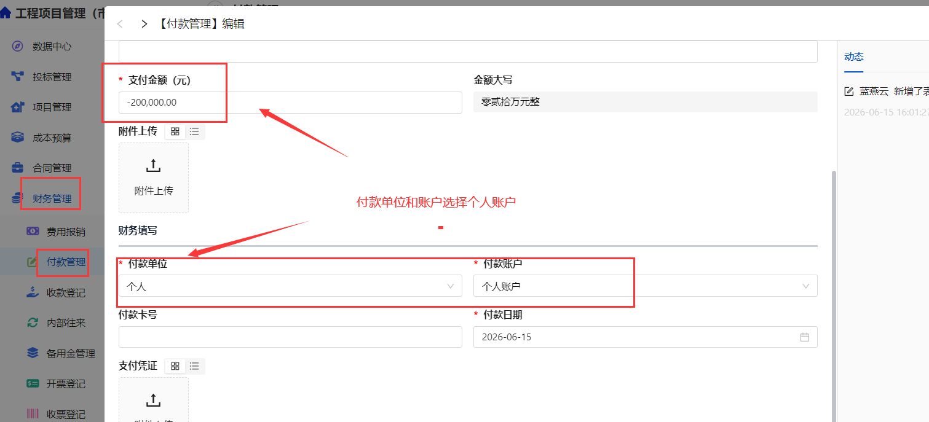The width and height of the screenshot is (929, 422).
Task: Click the 支付凭证 upload box
Action: pos(154,399)
